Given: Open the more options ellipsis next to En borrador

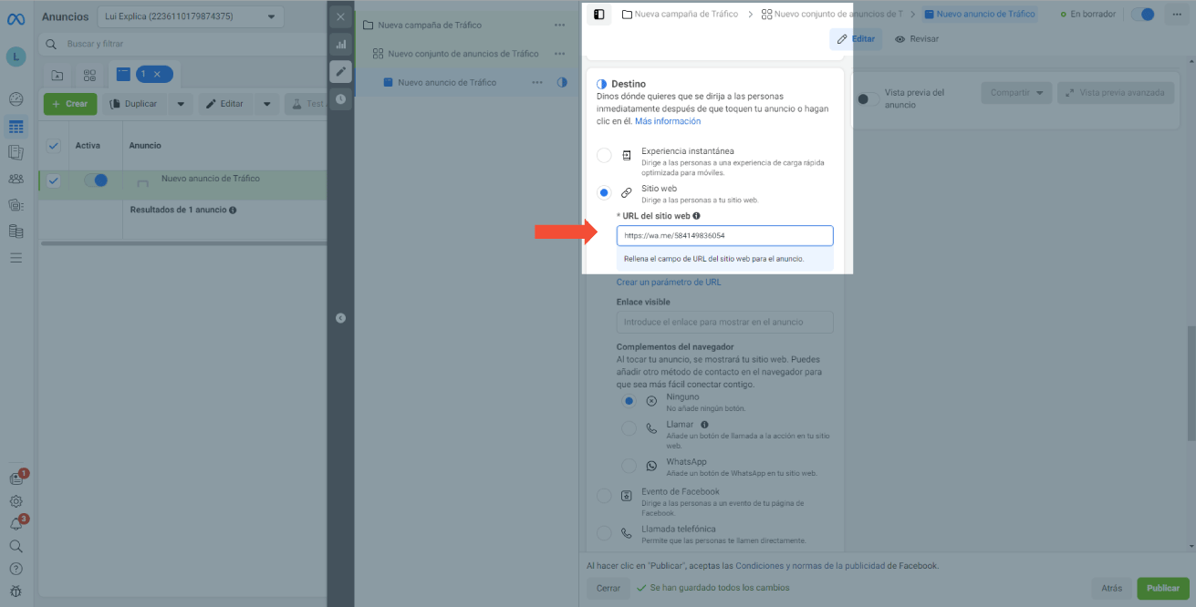Looking at the screenshot, I should 1178,15.
